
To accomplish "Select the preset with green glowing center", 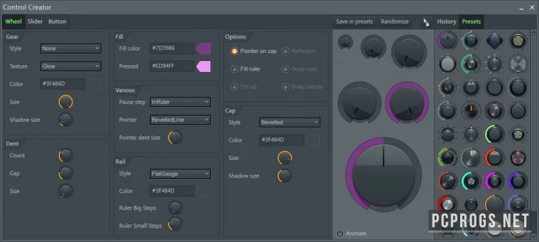I will coord(518,134).
